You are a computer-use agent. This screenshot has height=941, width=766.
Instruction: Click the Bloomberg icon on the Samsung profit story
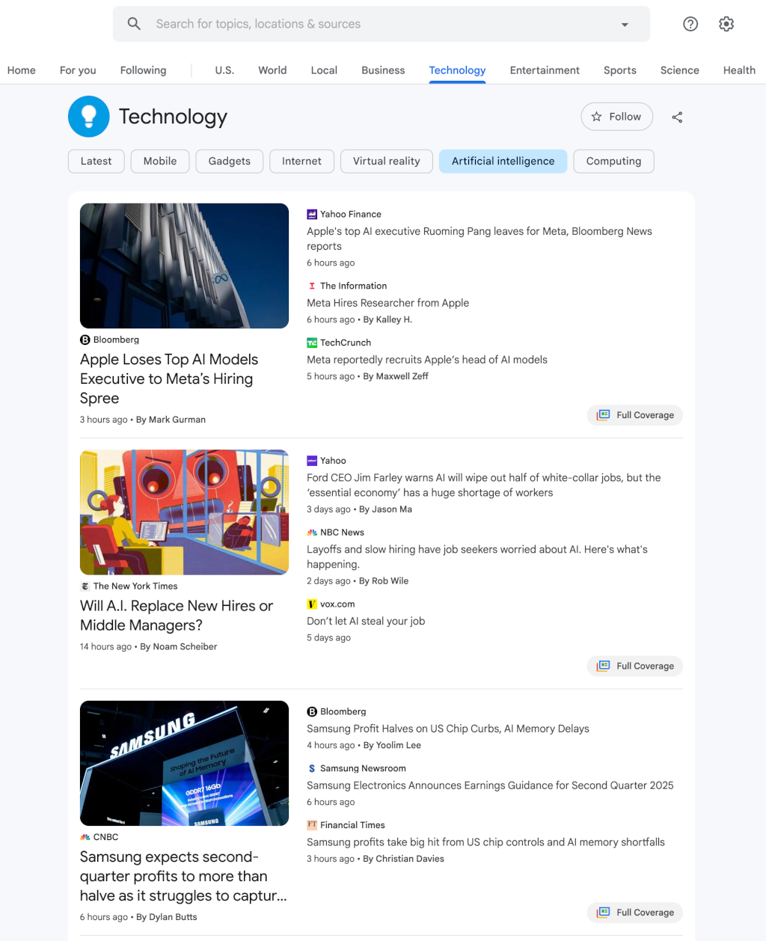pos(310,711)
